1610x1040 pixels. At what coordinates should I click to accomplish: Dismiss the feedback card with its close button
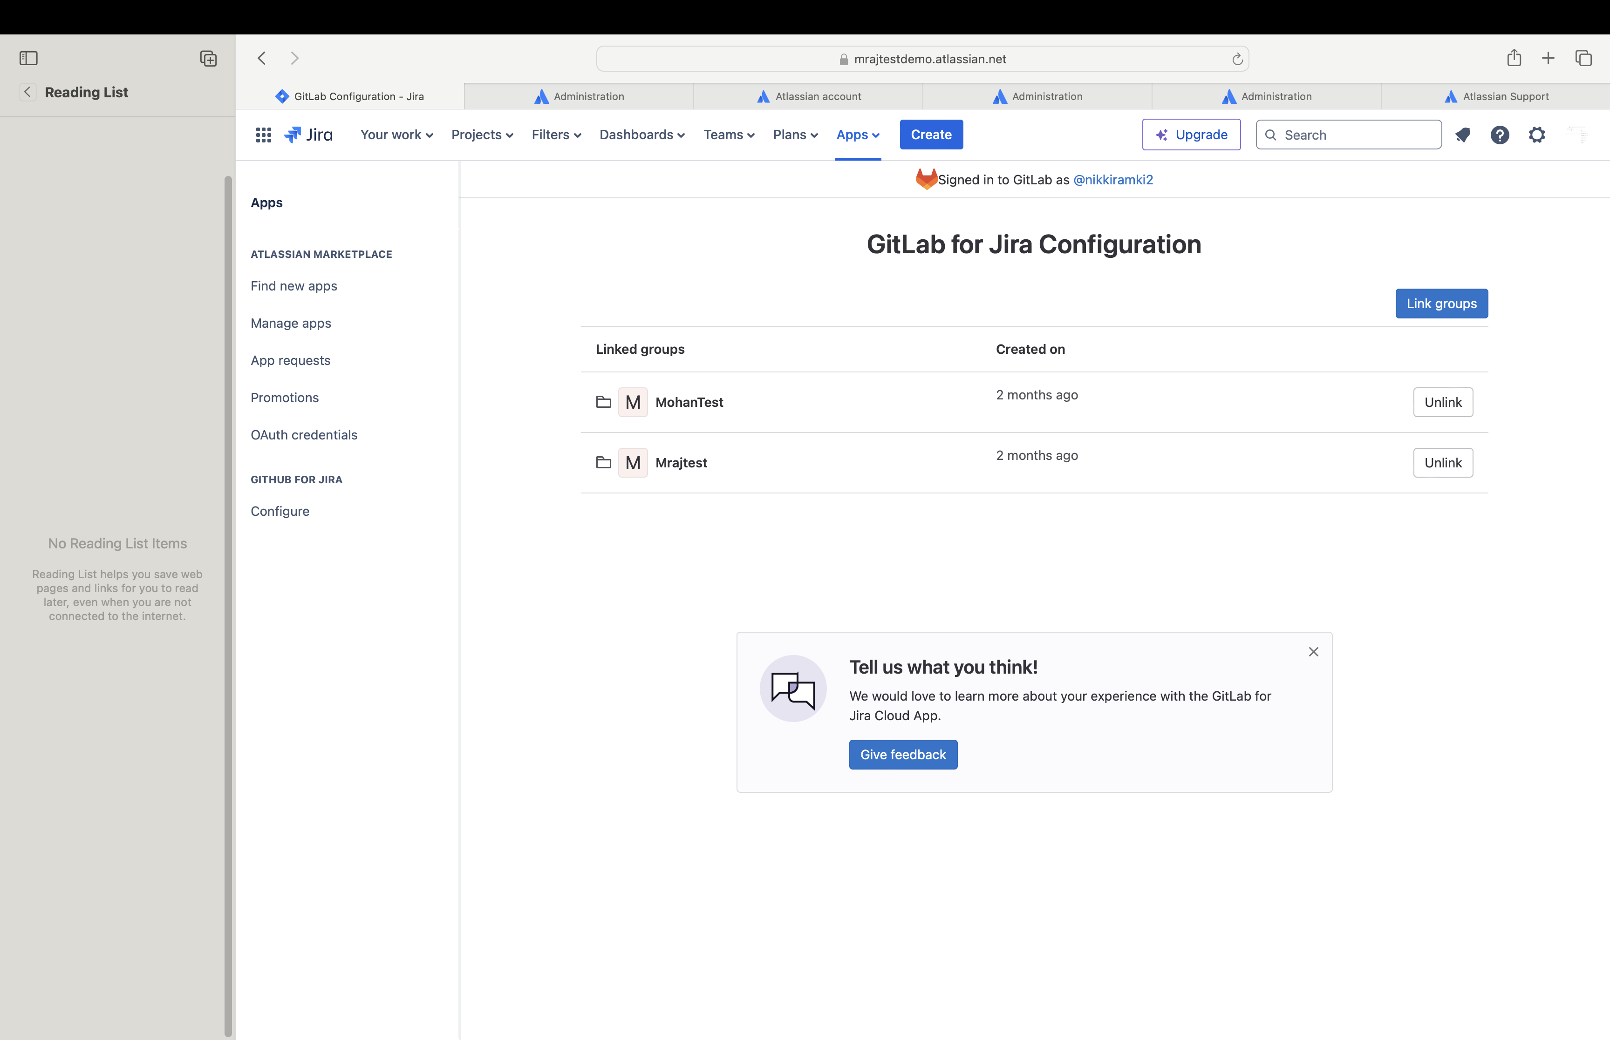coord(1313,652)
